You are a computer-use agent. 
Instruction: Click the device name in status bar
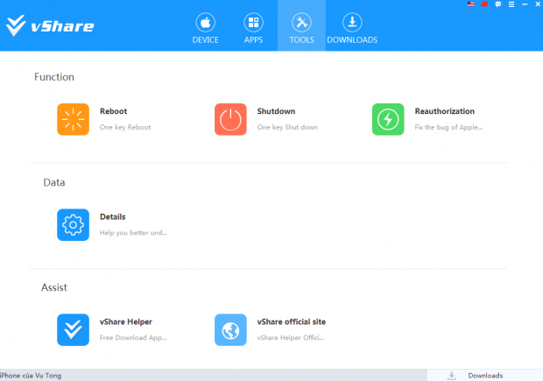click(x=31, y=376)
